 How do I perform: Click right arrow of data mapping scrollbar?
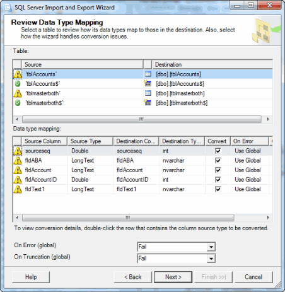click(268, 218)
